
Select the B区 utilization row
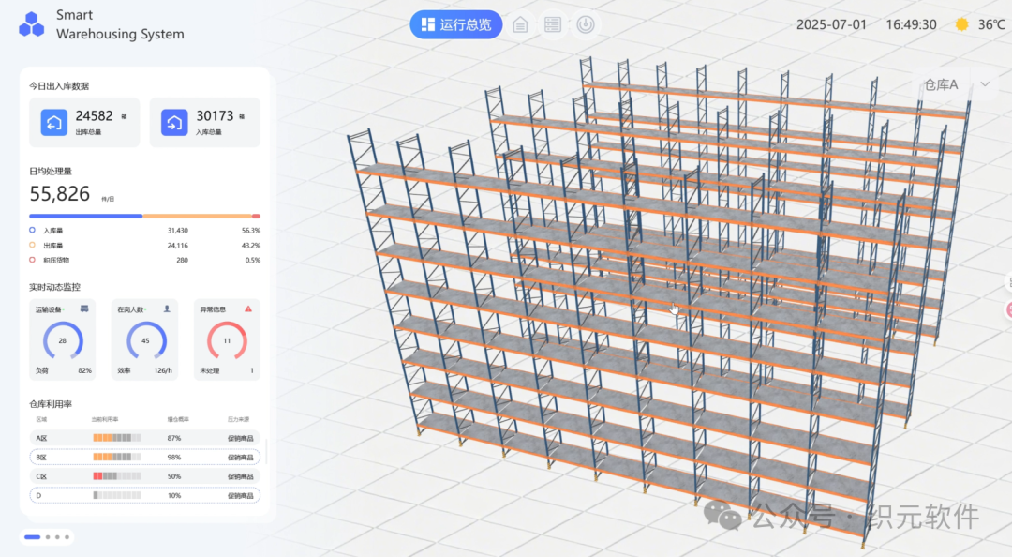point(144,457)
